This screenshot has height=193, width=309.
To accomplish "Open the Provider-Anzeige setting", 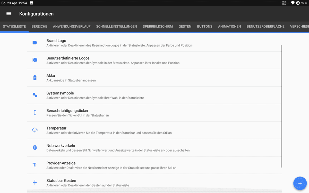I will point(154,165).
